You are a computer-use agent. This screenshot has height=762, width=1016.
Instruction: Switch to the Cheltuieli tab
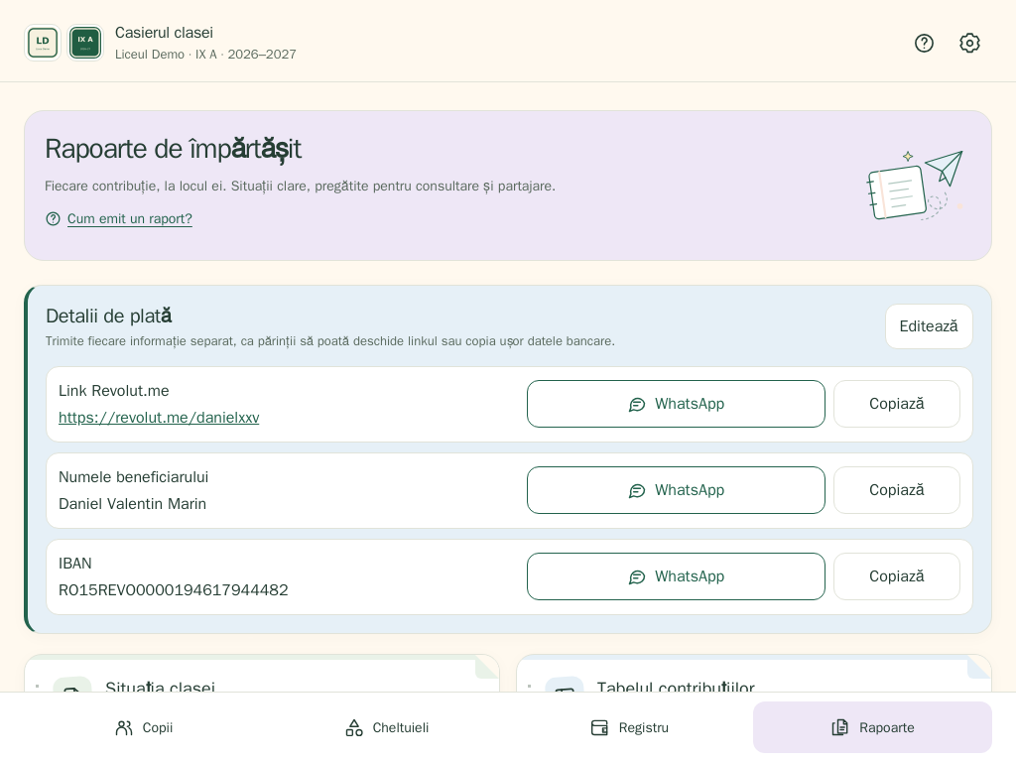click(x=387, y=727)
